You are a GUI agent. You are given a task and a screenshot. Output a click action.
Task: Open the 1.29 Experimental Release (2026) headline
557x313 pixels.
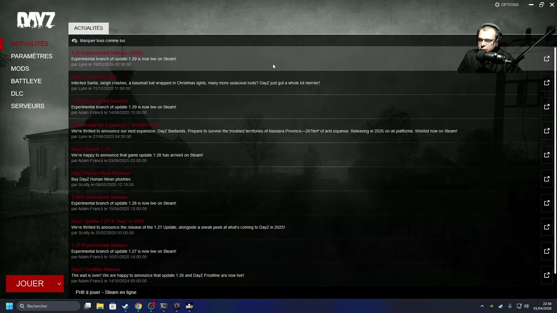point(107,53)
